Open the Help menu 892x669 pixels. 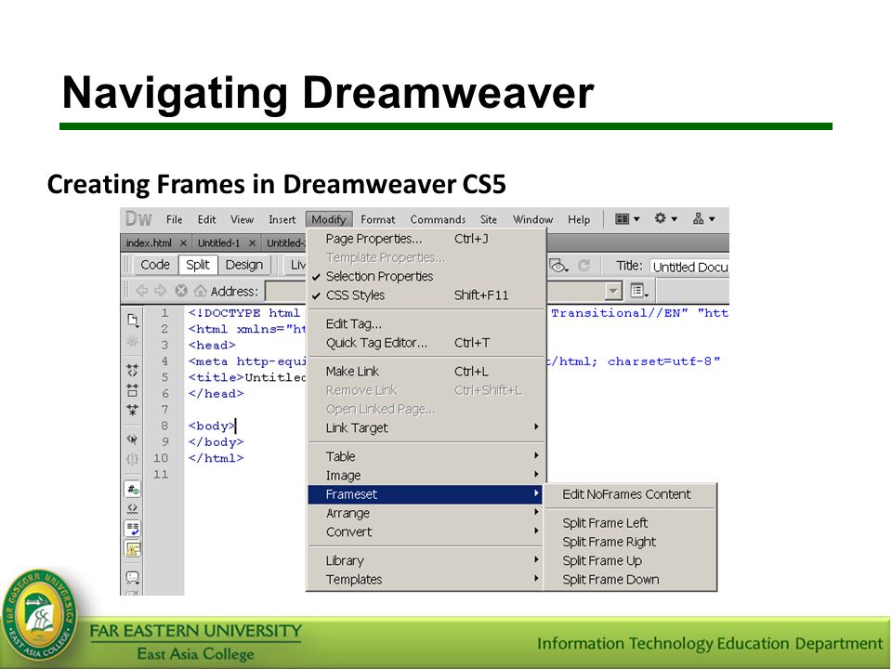point(579,219)
